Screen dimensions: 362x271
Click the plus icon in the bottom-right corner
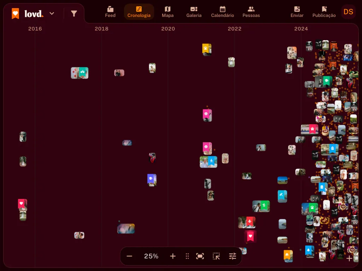click(349, 258)
